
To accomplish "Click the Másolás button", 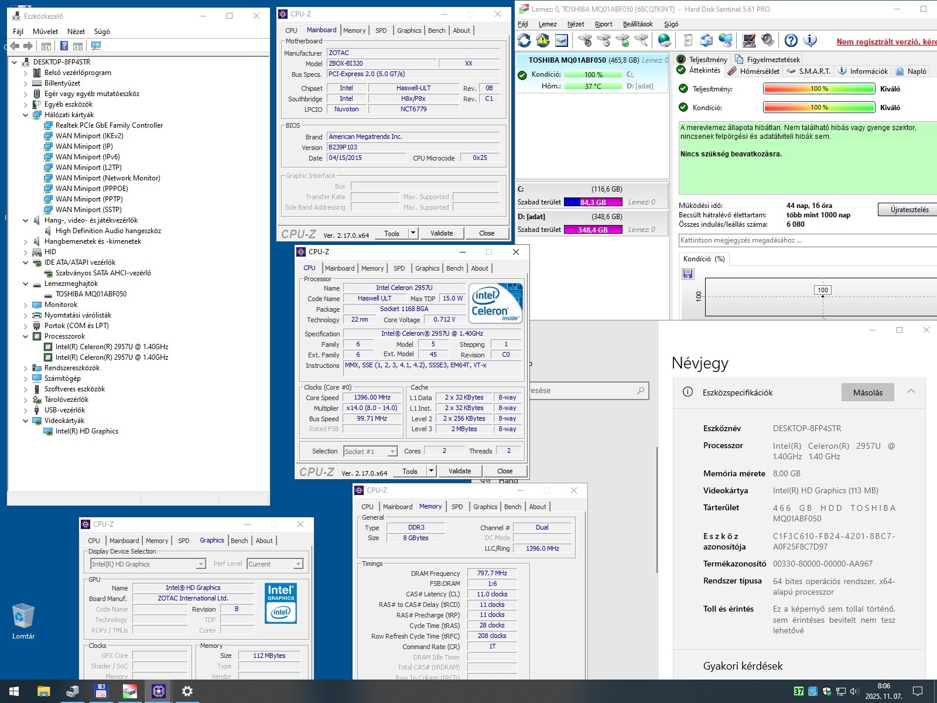I will [867, 393].
